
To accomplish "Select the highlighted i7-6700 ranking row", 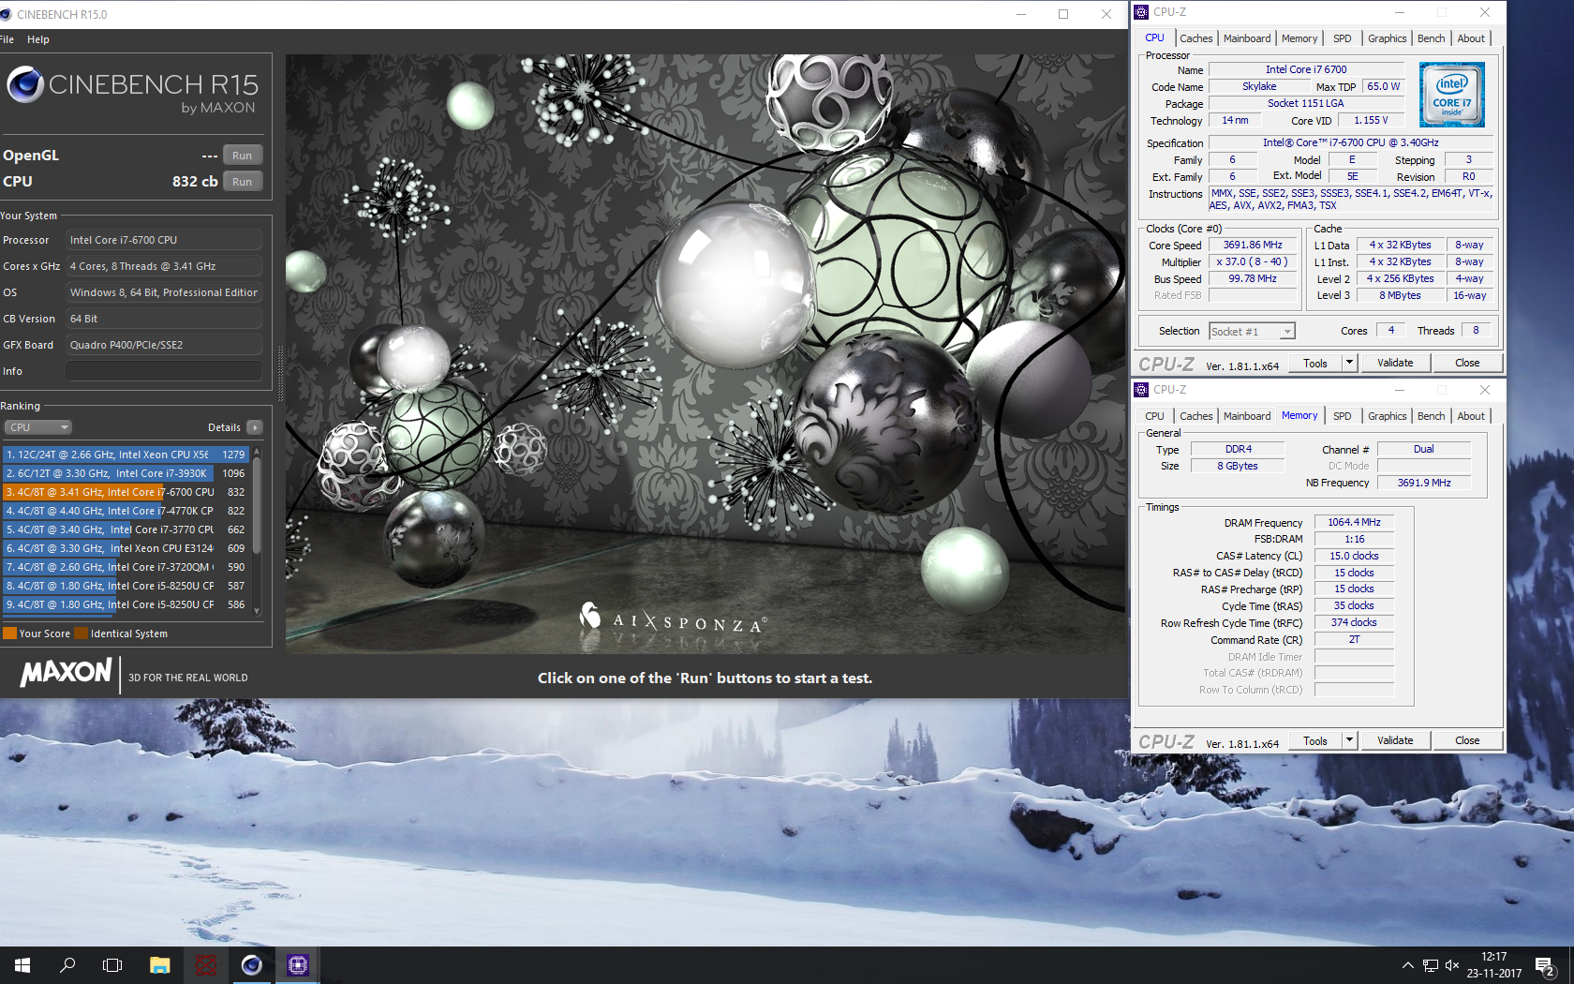I will pyautogui.click(x=126, y=492).
